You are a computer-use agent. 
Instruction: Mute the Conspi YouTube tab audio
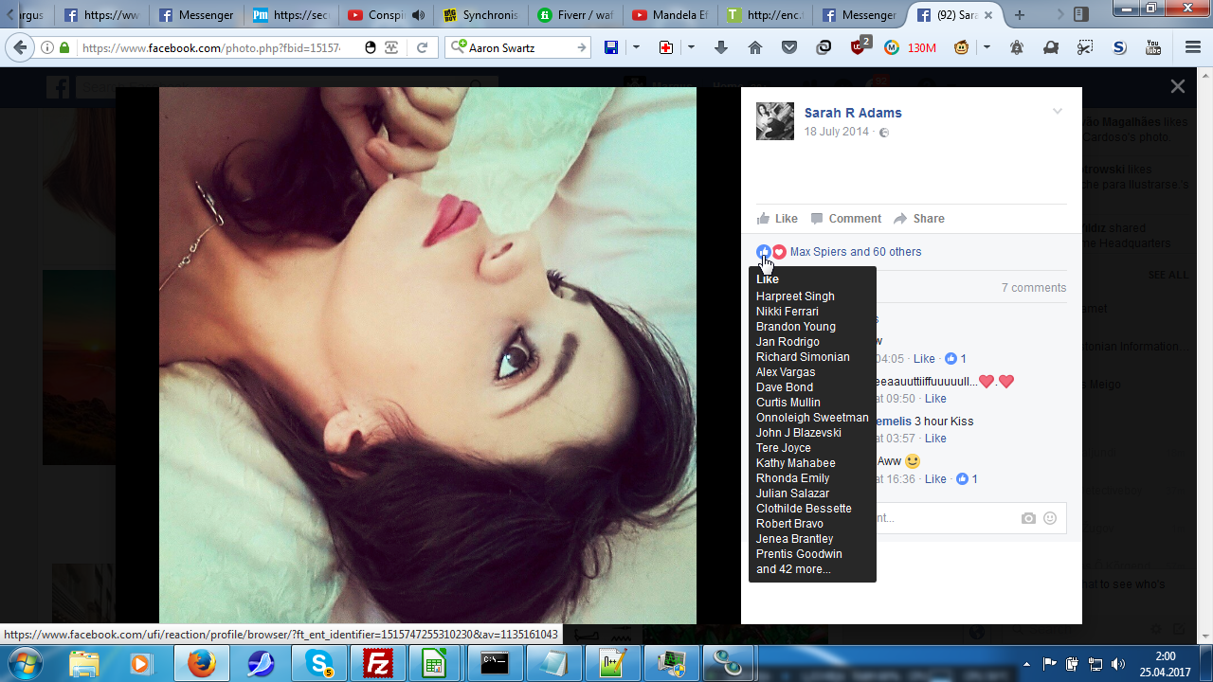click(x=418, y=15)
